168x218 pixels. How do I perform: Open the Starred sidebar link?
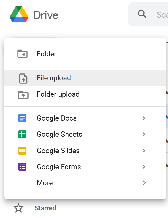click(x=45, y=208)
